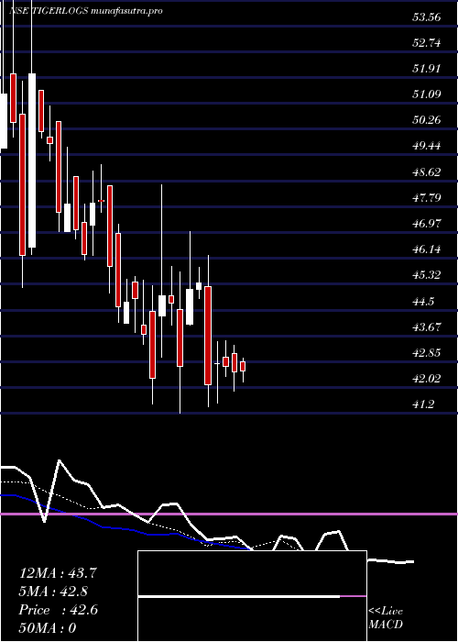The width and height of the screenshot is (458, 642).
Task: Select the 47.79 price axis label
Action: pos(427,198)
